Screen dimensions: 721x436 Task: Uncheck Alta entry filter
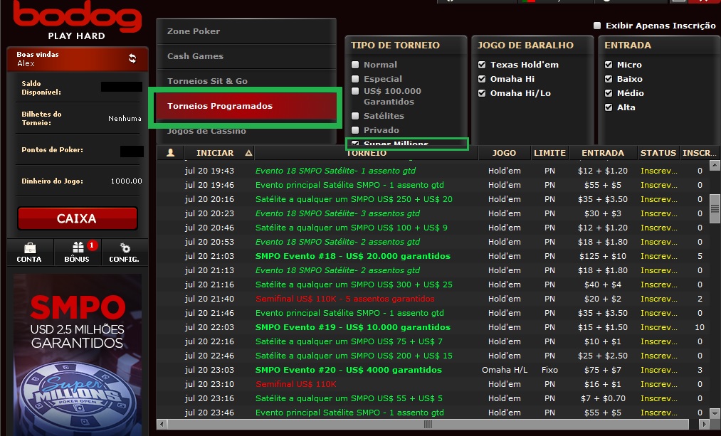click(609, 107)
